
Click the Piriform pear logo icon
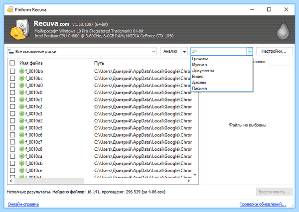point(283,30)
